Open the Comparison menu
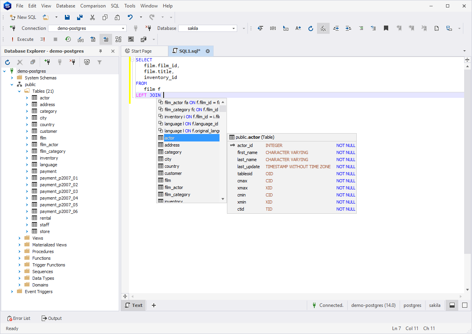This screenshot has width=472, height=334. (x=93, y=6)
